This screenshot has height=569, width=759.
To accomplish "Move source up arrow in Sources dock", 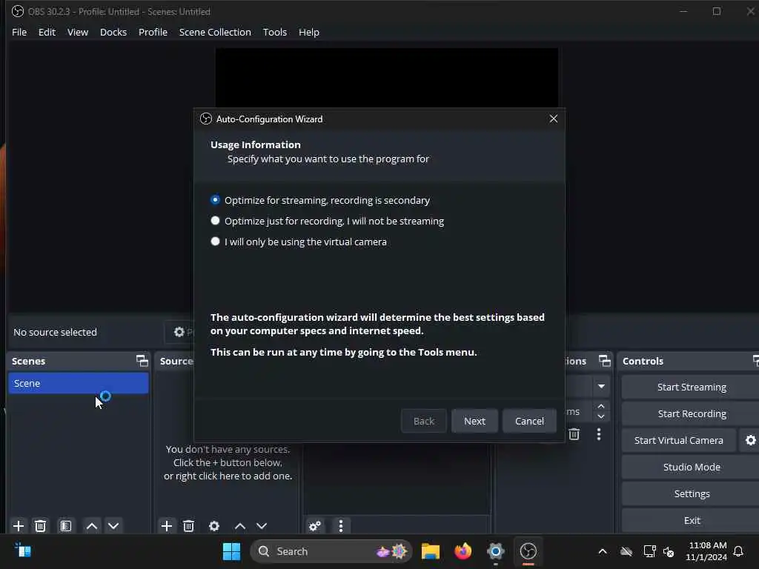I will (240, 526).
